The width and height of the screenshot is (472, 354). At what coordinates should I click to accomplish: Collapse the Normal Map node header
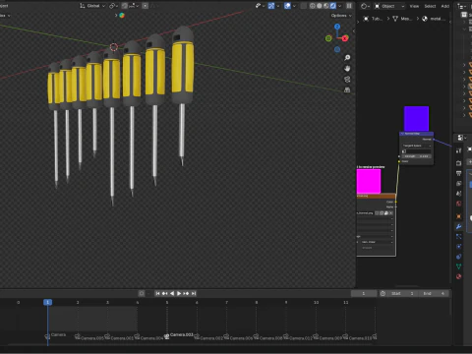[x=402, y=134]
